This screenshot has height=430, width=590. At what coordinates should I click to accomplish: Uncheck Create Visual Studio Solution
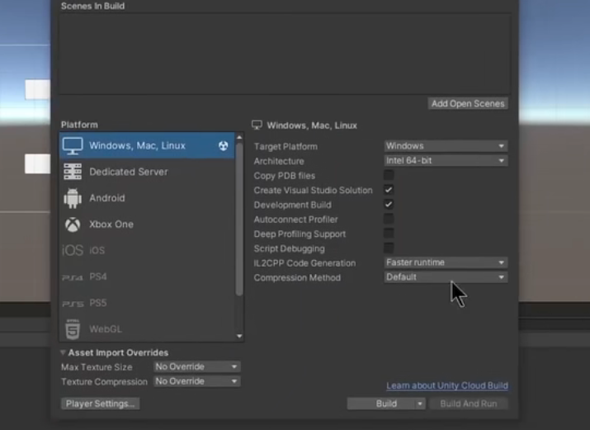(x=389, y=191)
